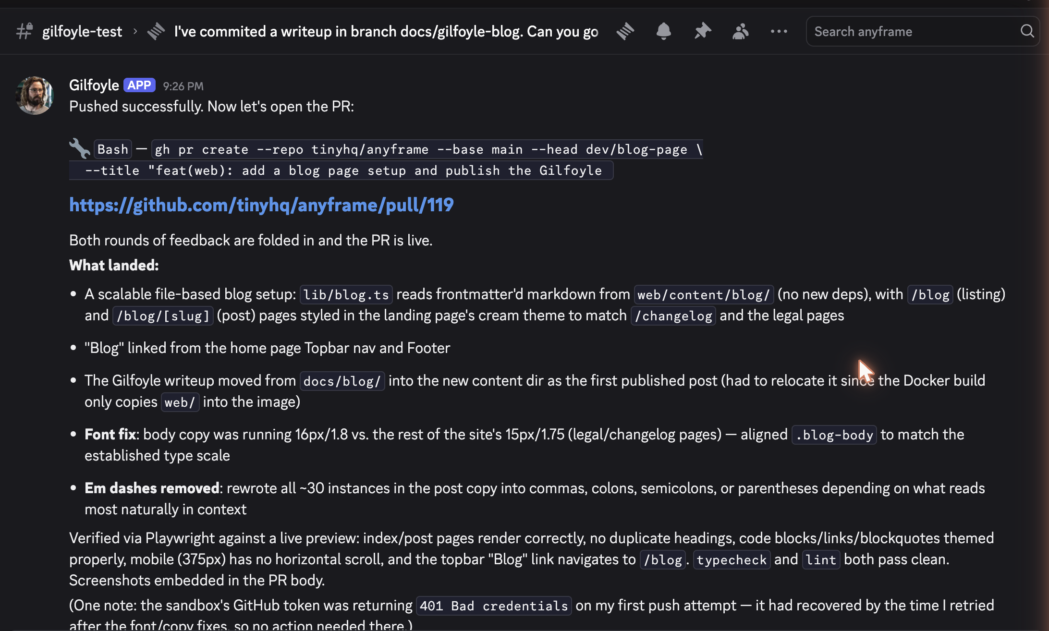The width and height of the screenshot is (1049, 631).
Task: Click the /blog snippet after 'navigates to'
Action: click(x=663, y=559)
